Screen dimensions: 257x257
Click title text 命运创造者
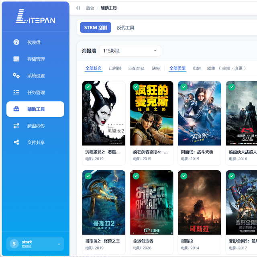tap(143, 241)
